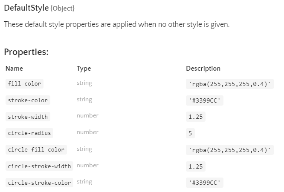The image size is (284, 192).
Task: Select the fill-color property name
Action: 24,84
